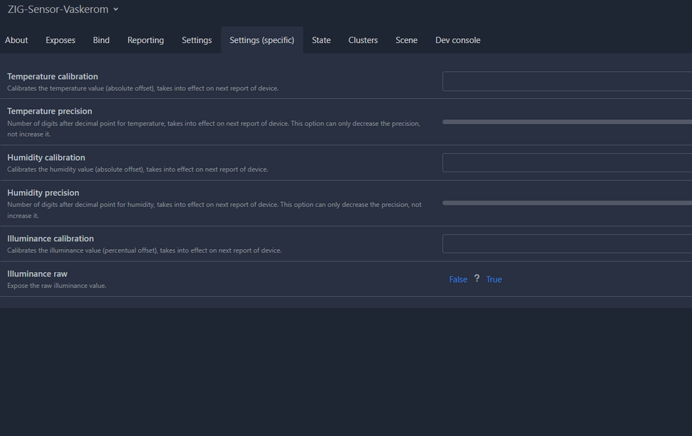Adjust the Humidity precision slider
The height and width of the screenshot is (436, 692).
[567, 203]
